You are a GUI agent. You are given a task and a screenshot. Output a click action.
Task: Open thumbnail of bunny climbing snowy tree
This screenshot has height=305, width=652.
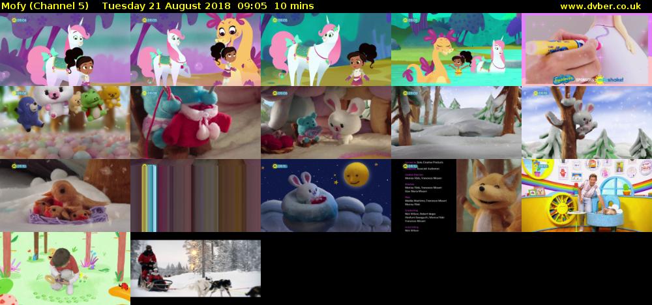point(587,123)
